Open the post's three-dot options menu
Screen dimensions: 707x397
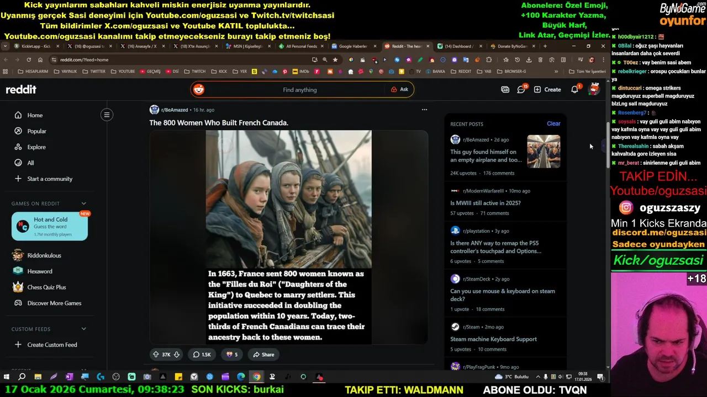click(424, 110)
